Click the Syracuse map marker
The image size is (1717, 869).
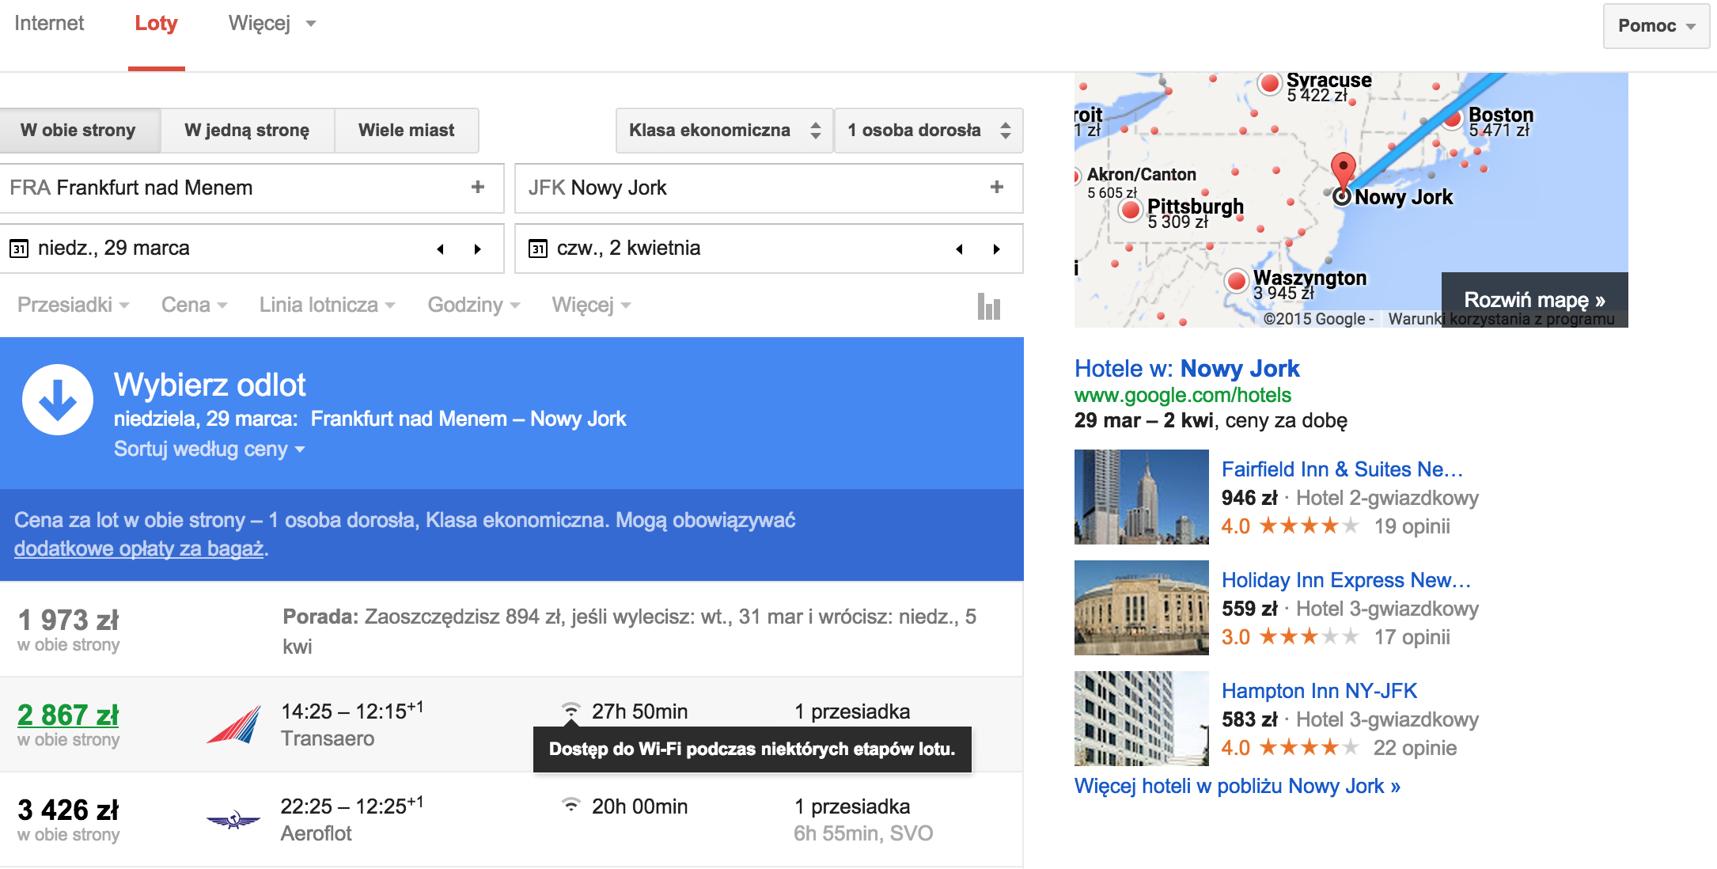tap(1270, 82)
